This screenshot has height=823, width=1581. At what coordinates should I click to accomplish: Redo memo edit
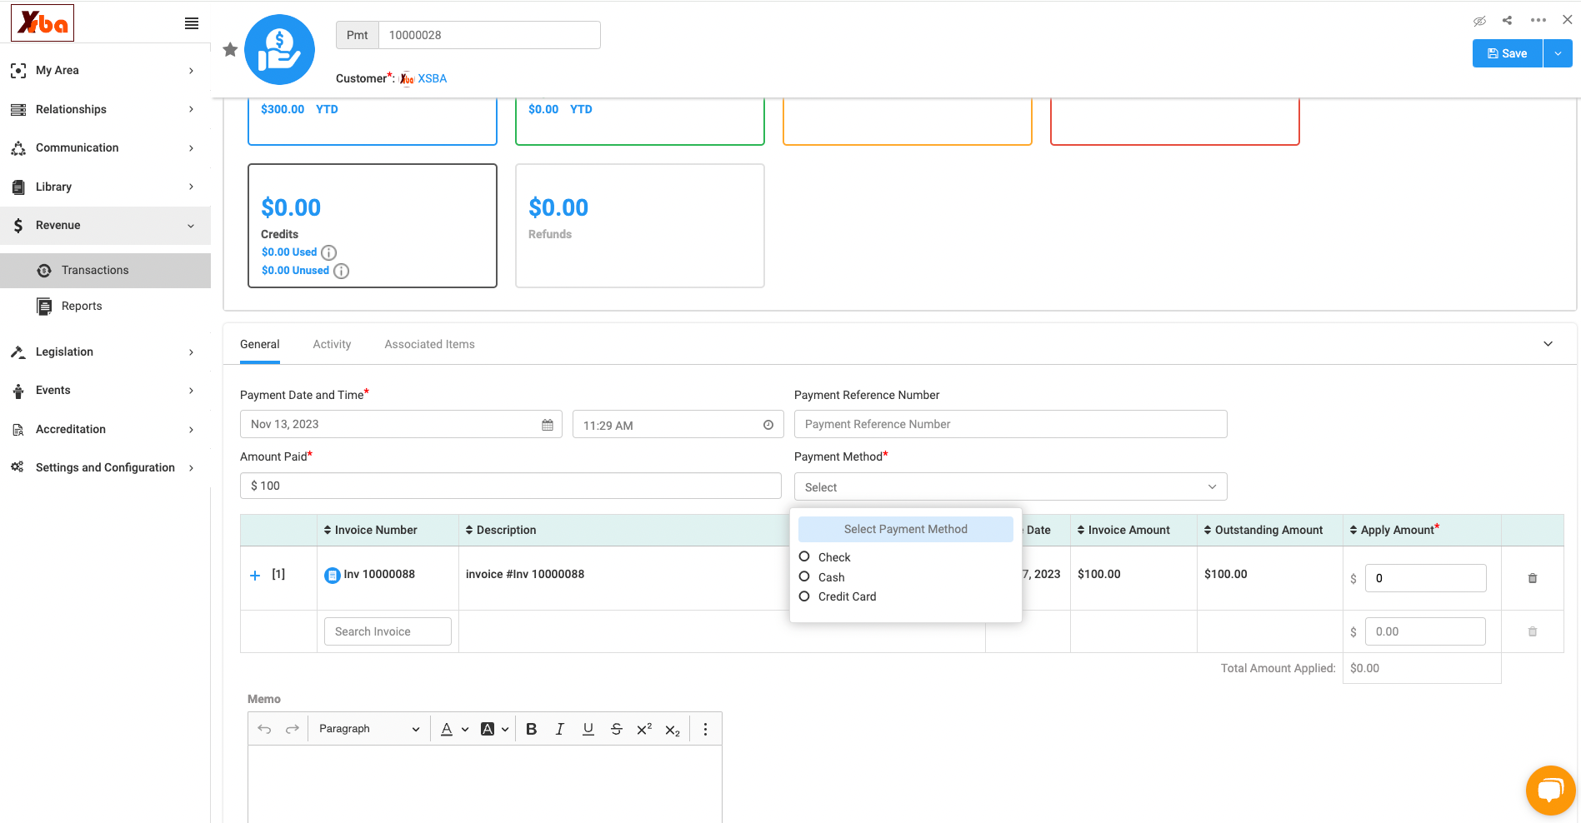293,729
